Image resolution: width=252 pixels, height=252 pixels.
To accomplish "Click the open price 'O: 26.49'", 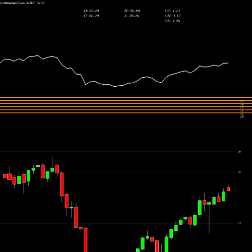I will pyautogui.click(x=92, y=11).
